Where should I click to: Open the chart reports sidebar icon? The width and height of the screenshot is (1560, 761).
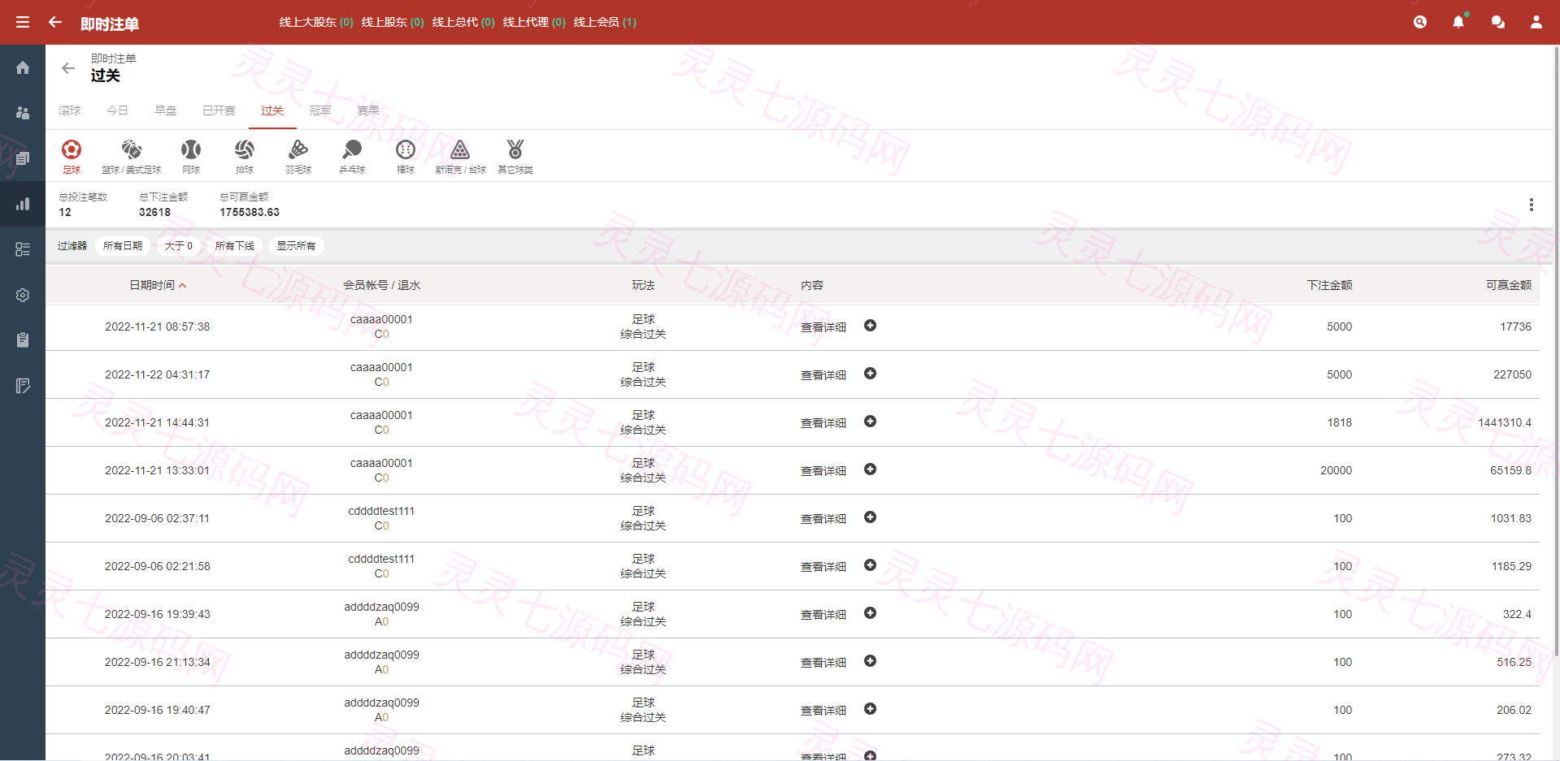23,204
